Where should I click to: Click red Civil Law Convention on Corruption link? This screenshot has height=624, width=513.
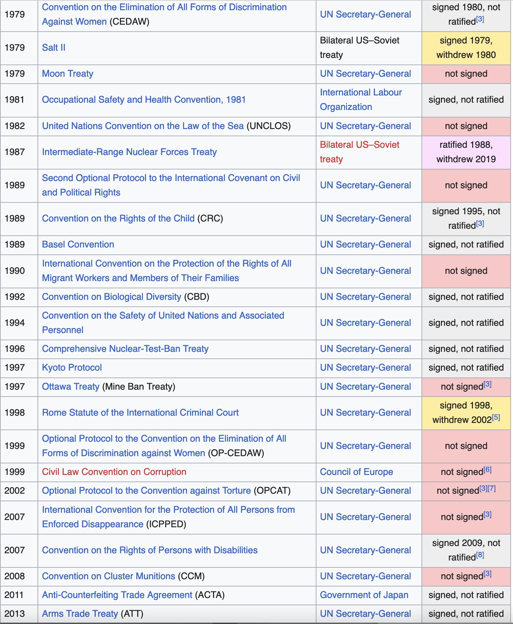pyautogui.click(x=114, y=472)
